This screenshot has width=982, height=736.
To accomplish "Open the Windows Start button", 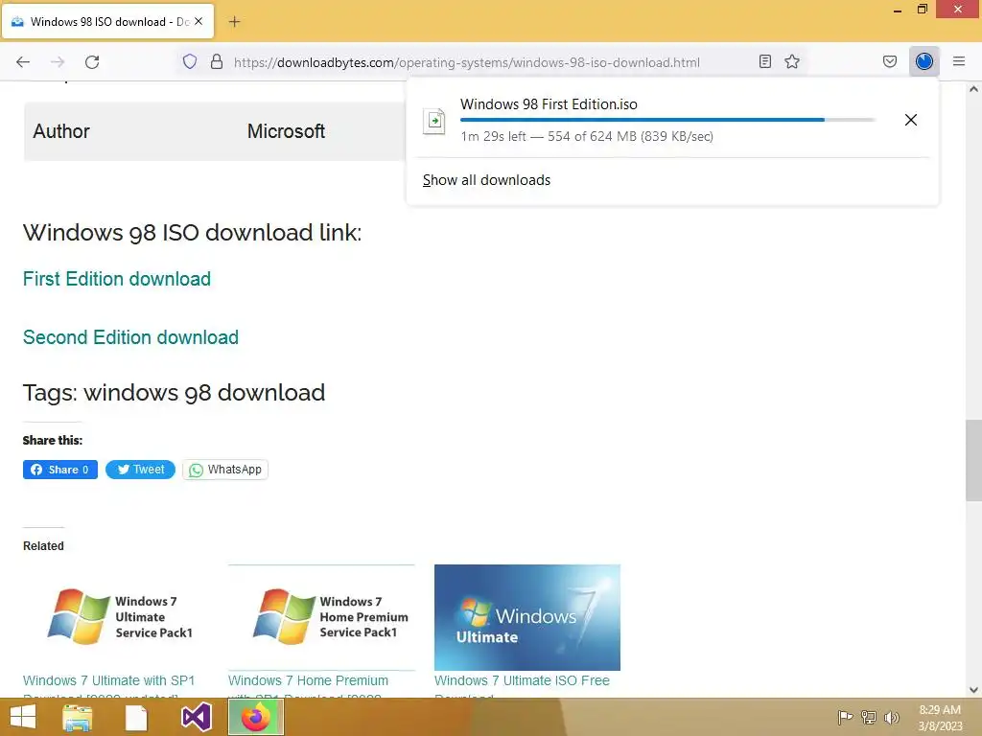I will tap(23, 717).
